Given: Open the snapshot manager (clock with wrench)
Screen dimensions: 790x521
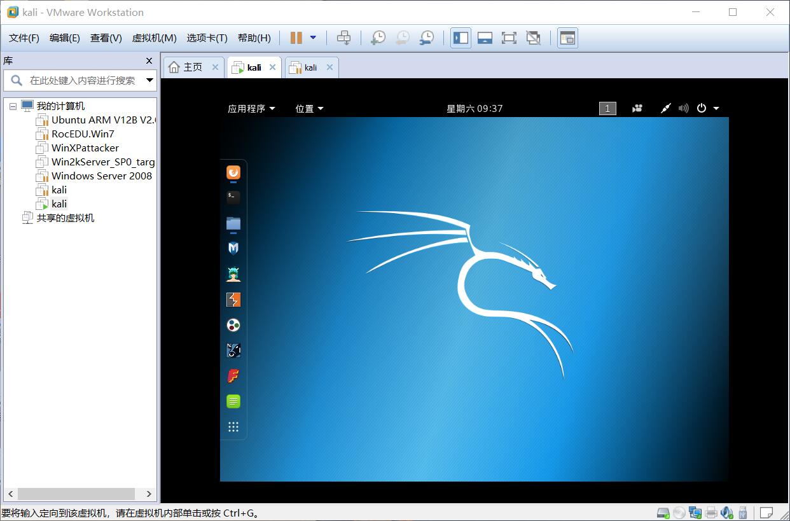Looking at the screenshot, I should coord(427,38).
